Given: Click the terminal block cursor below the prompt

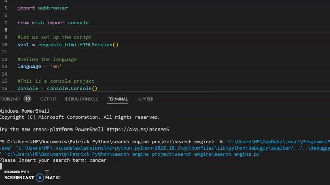Looking at the screenshot, I should tap(1, 166).
